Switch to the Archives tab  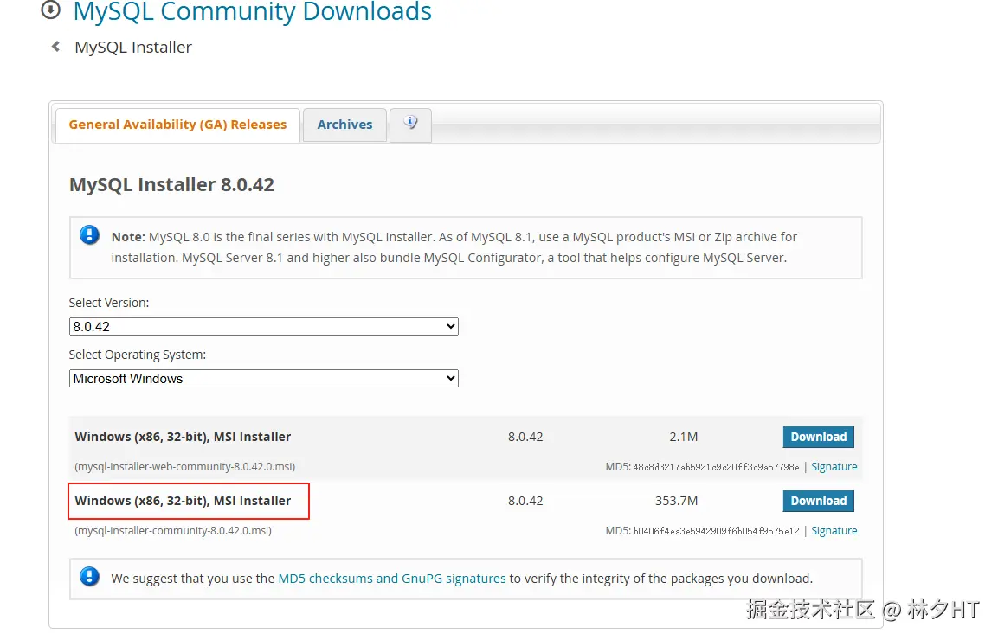(x=344, y=125)
